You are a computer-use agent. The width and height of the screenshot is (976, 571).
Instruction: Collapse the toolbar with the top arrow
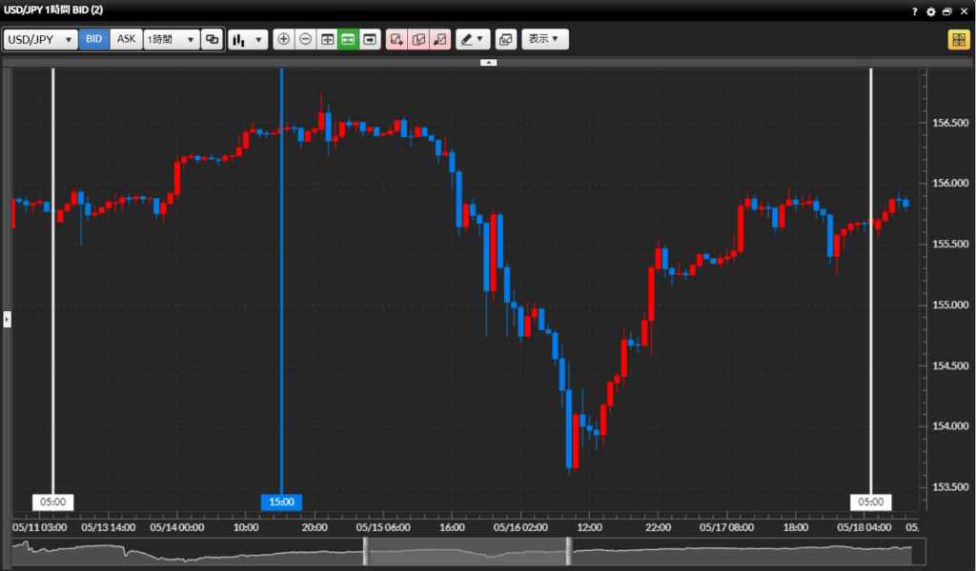pyautogui.click(x=488, y=62)
